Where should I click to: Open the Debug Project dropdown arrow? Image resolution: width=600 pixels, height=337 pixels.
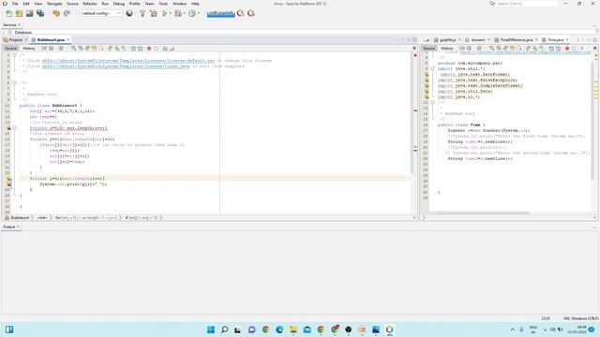[184, 13]
